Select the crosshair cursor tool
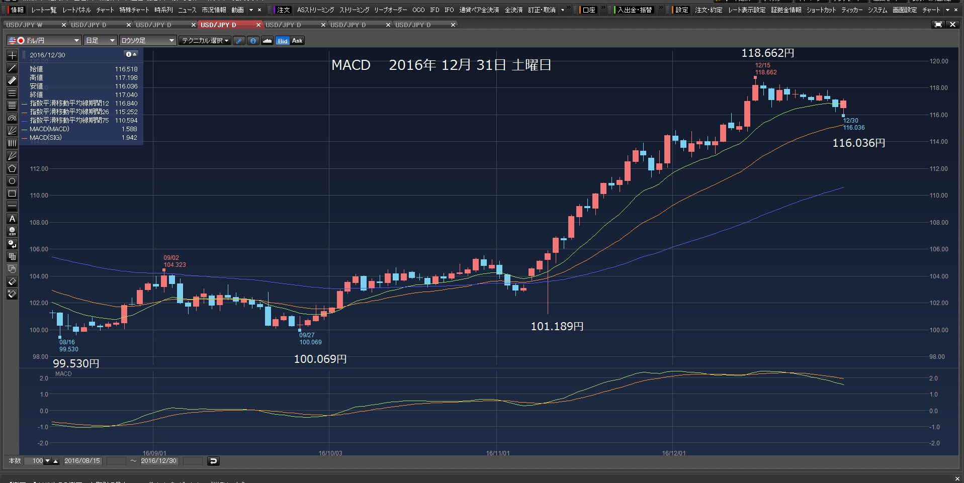The image size is (964, 483). pos(12,55)
